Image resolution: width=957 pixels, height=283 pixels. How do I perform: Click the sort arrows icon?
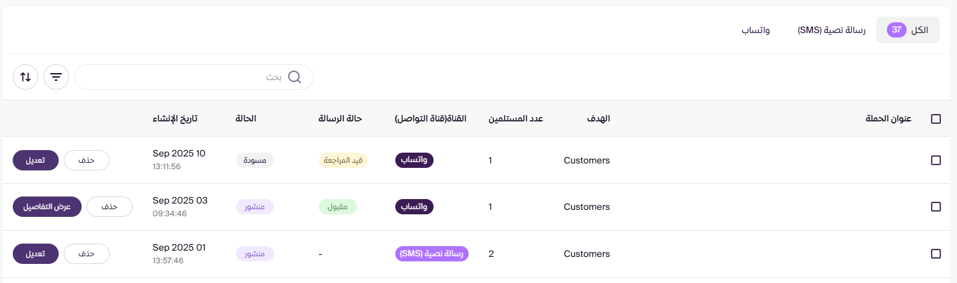[x=26, y=77]
